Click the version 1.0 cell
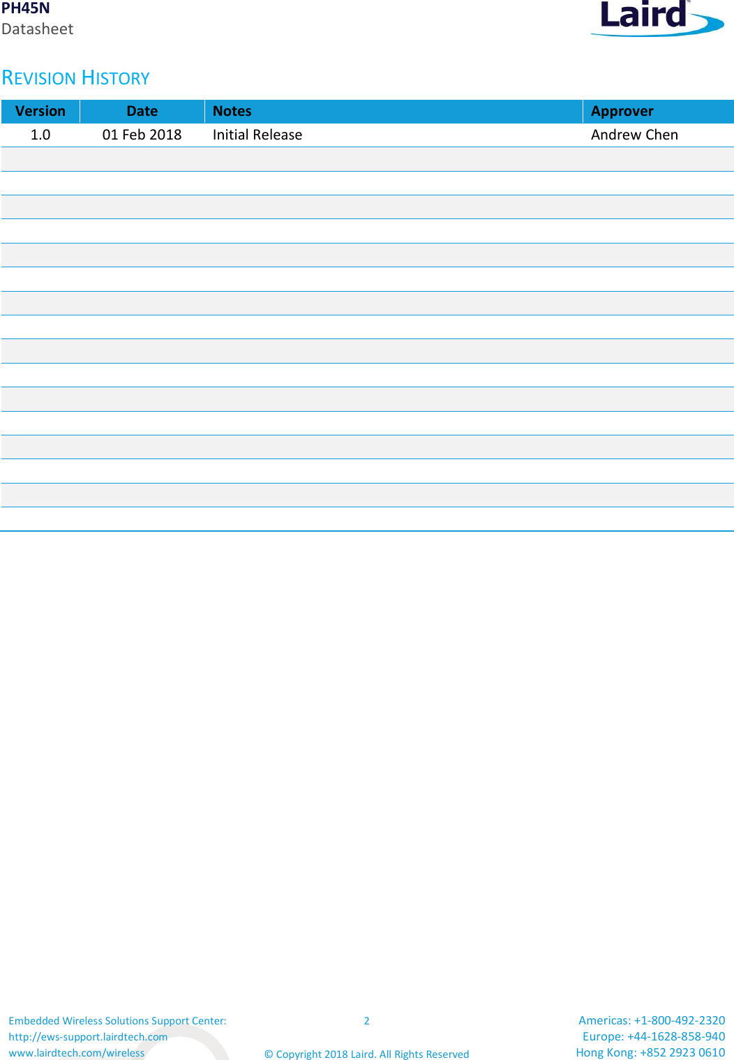This screenshot has height=1060, width=734. tap(40, 135)
